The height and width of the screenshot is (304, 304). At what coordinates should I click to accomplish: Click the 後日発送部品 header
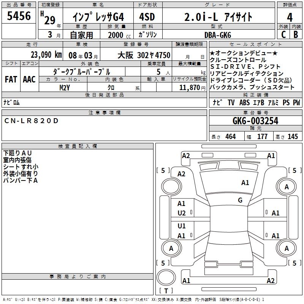(104, 95)
